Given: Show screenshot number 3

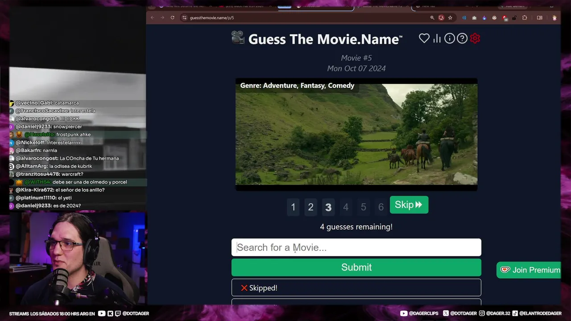Looking at the screenshot, I should click(x=328, y=207).
